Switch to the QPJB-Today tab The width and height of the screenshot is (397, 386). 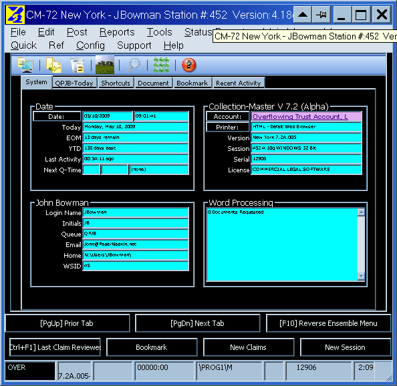click(x=74, y=83)
